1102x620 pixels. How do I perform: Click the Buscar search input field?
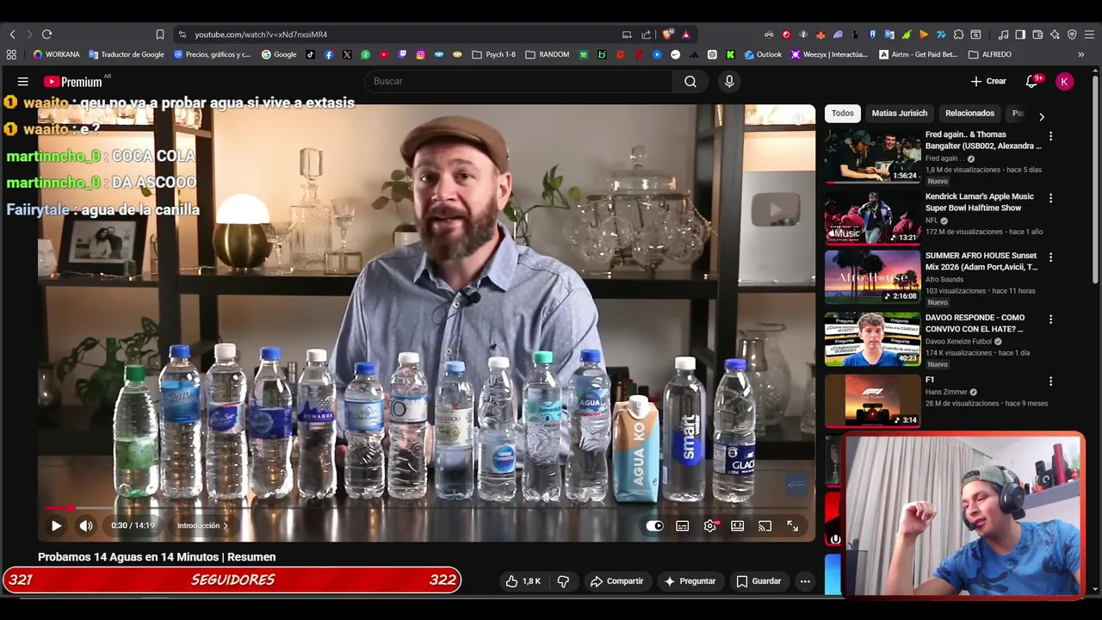(518, 81)
